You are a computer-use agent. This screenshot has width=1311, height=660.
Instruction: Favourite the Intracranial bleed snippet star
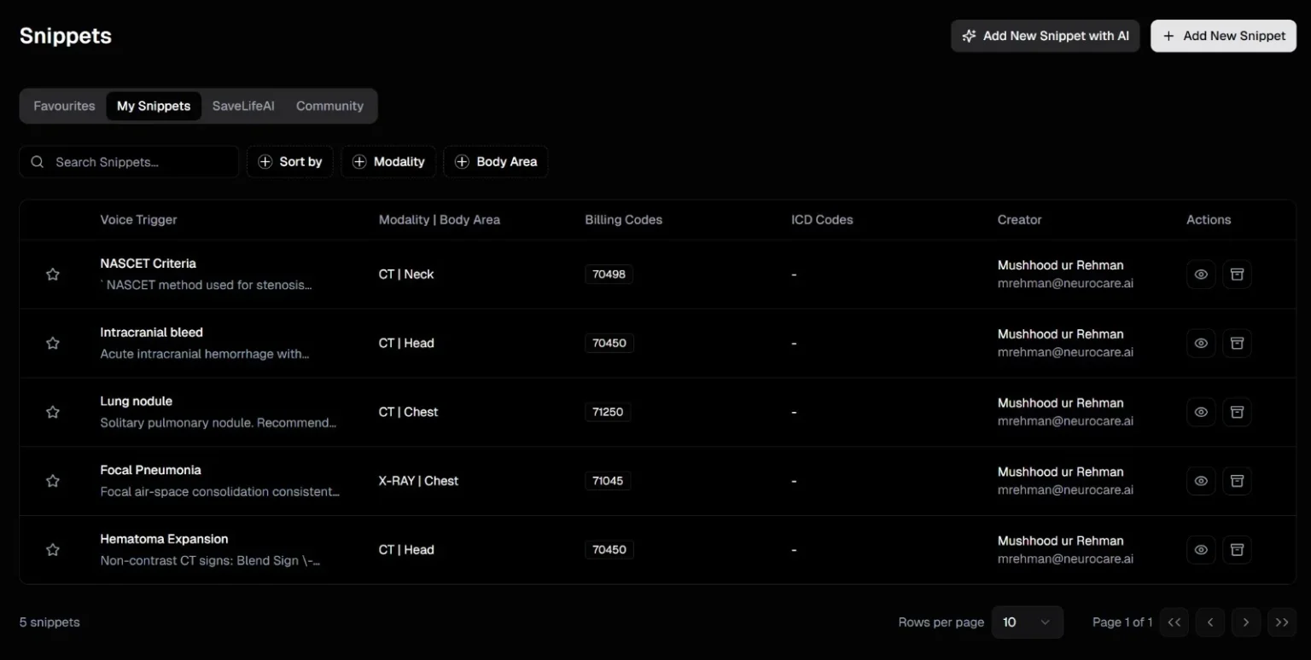[x=53, y=344]
